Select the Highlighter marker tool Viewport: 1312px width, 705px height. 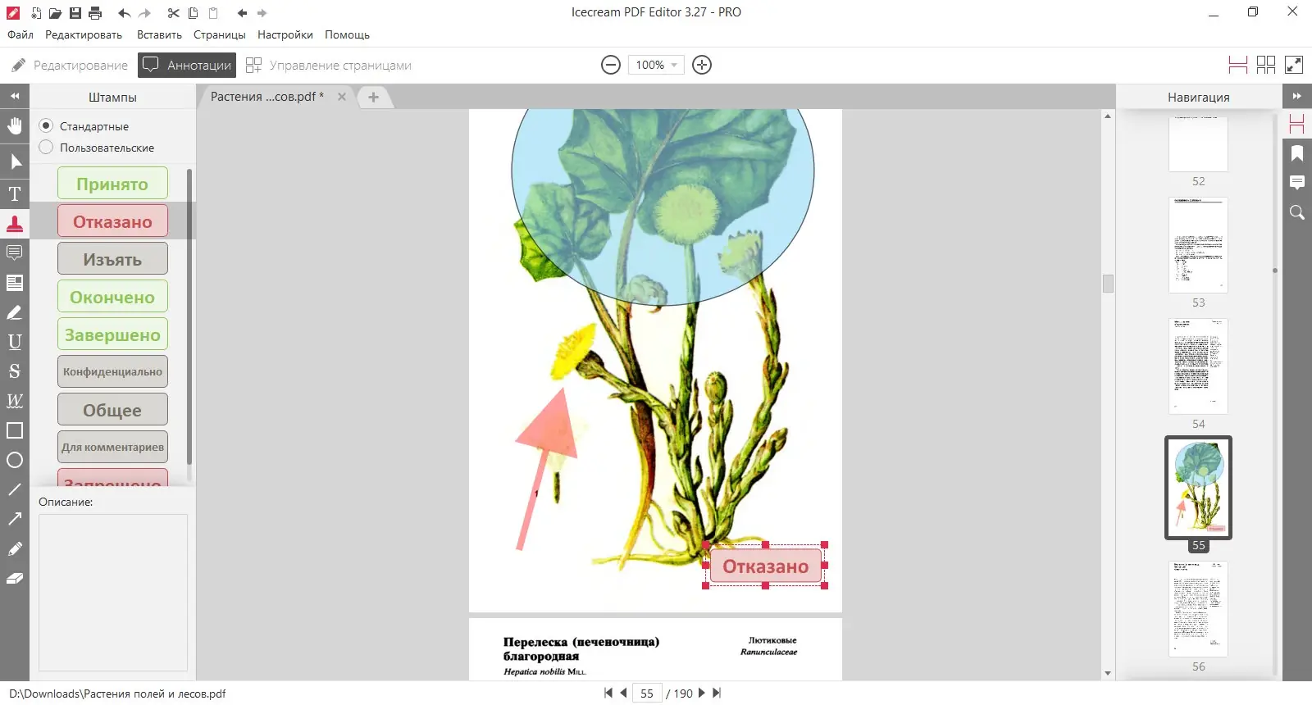click(15, 312)
